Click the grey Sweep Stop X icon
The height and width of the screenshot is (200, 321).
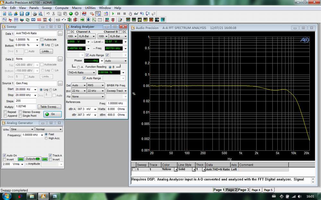pos(77,14)
